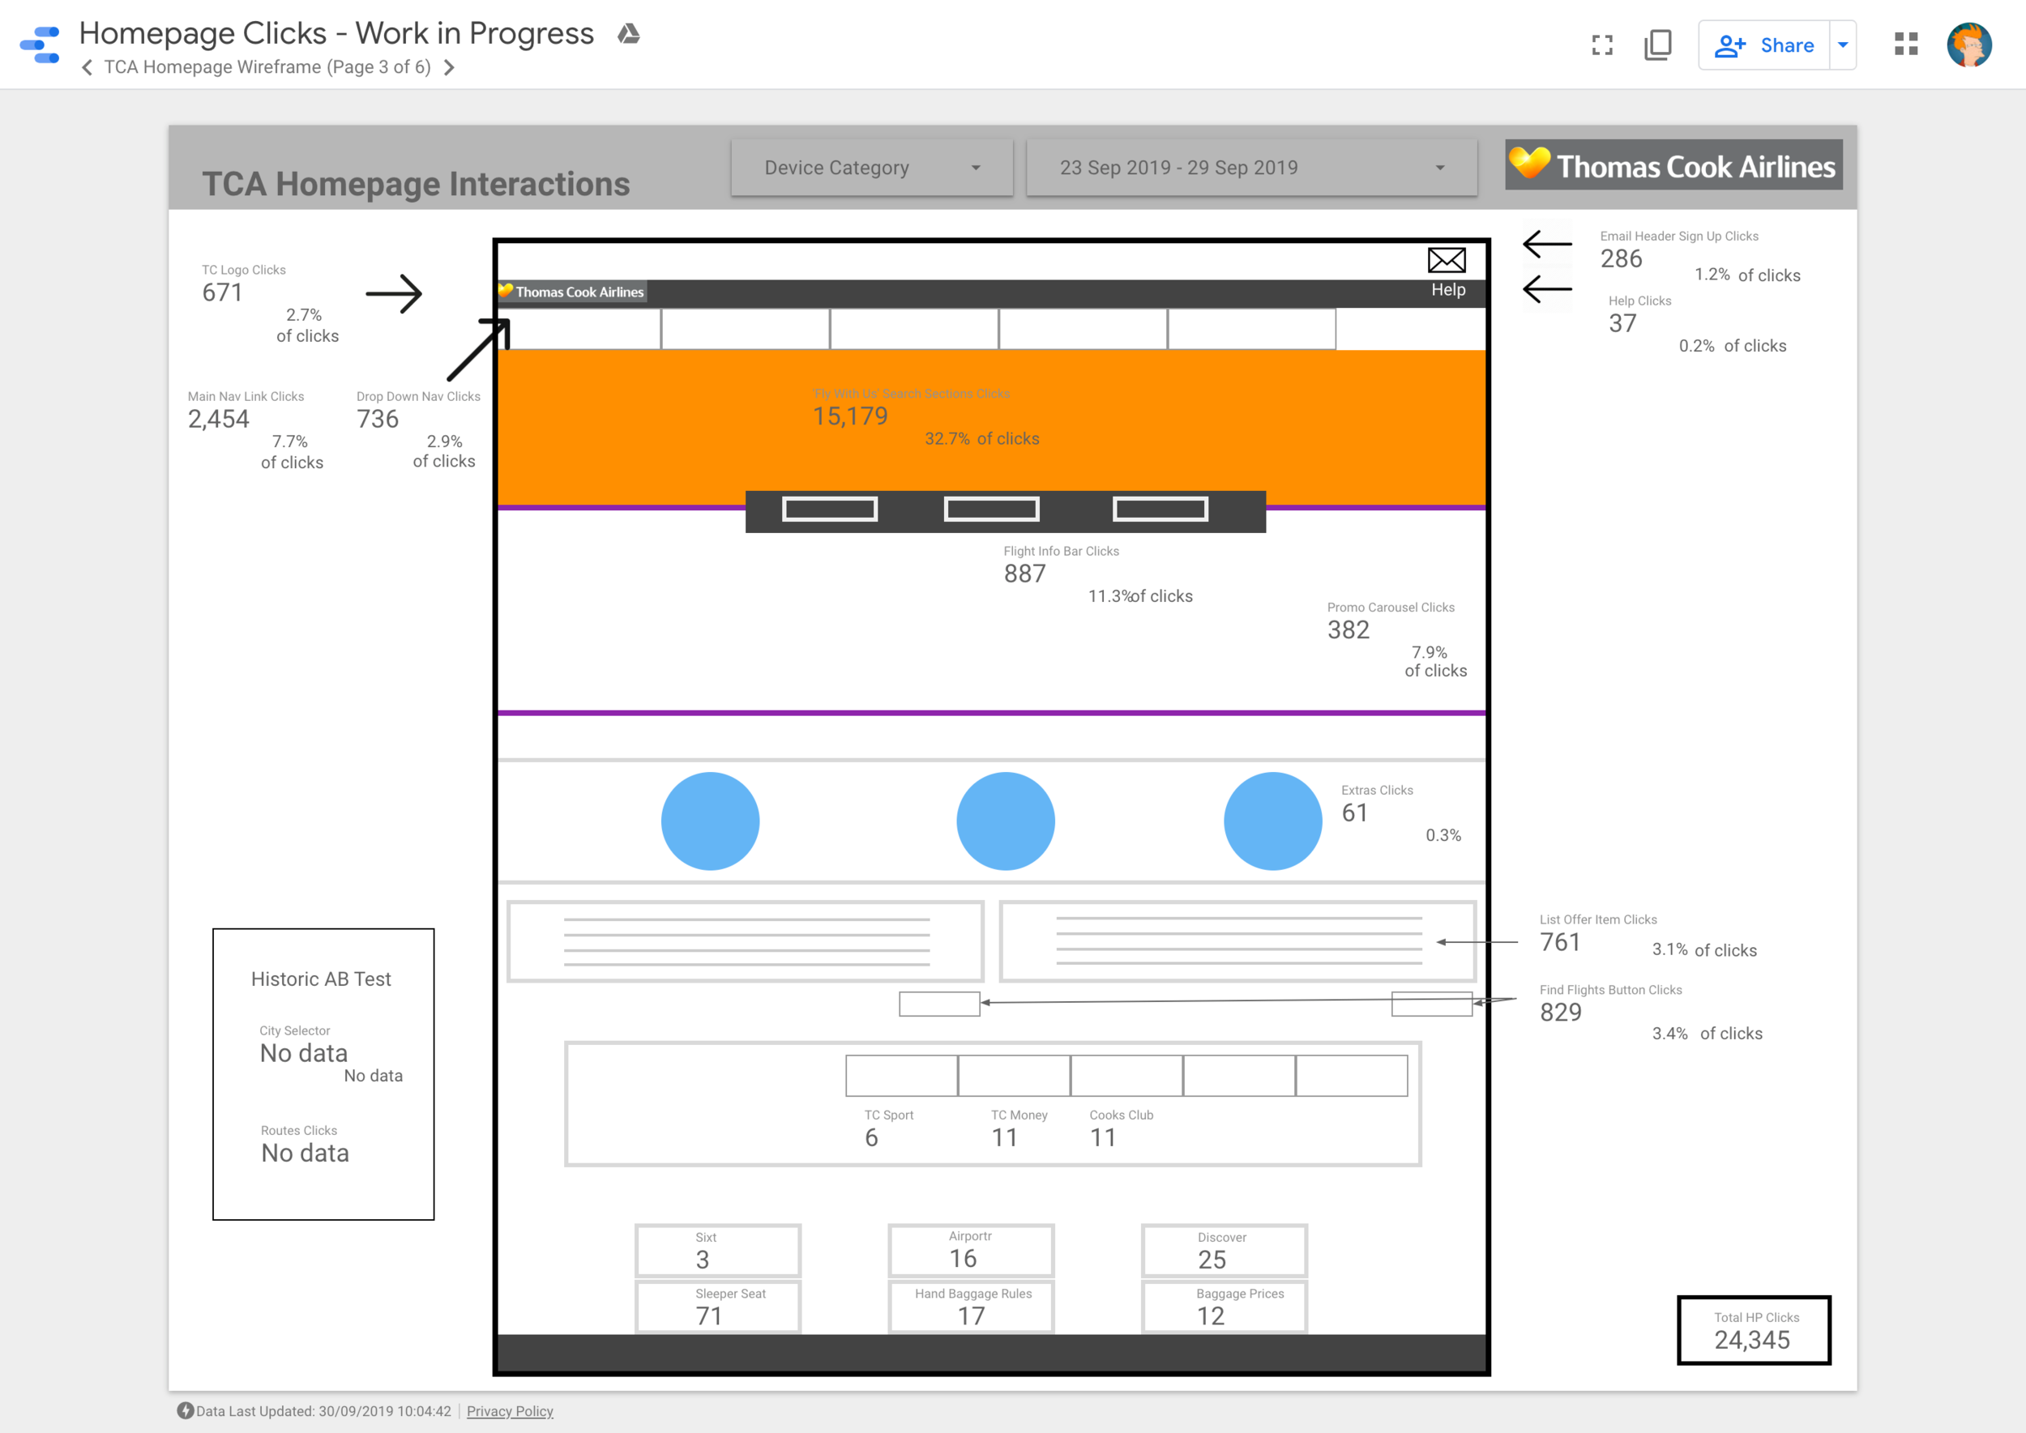Open the user account avatar
The image size is (2026, 1433).
click(x=1968, y=44)
